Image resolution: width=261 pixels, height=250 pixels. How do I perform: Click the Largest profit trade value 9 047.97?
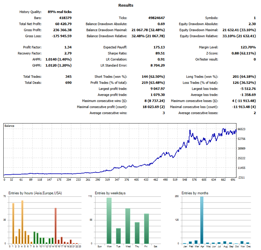pyautogui.click(x=158, y=89)
